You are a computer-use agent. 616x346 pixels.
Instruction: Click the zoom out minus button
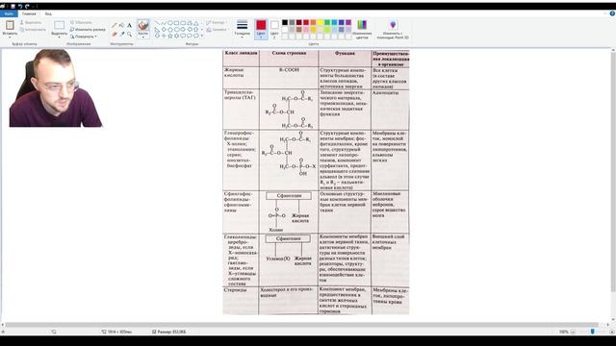(x=574, y=332)
